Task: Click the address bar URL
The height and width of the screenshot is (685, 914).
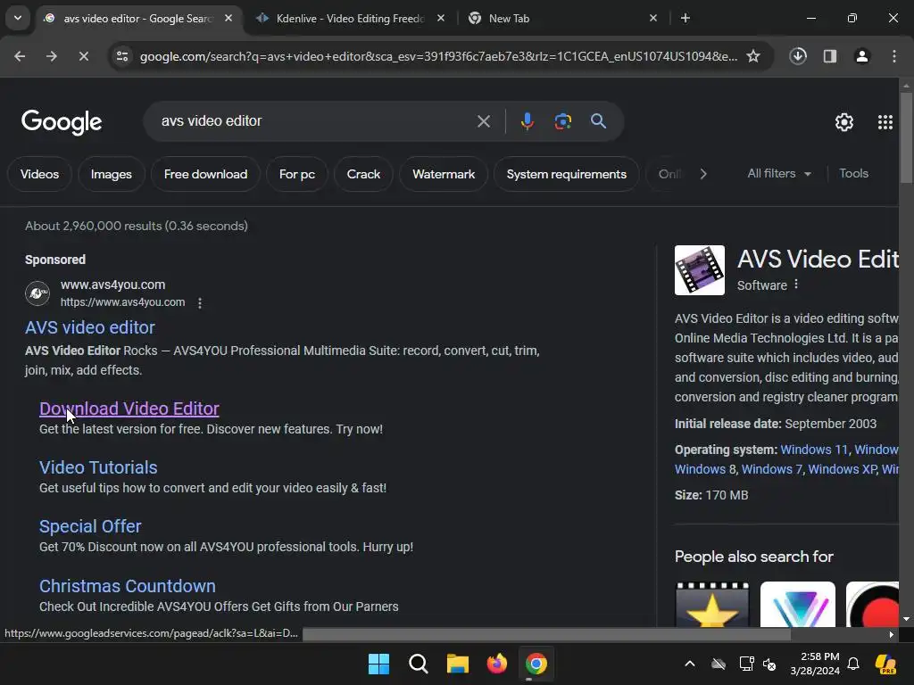Action: (x=438, y=56)
